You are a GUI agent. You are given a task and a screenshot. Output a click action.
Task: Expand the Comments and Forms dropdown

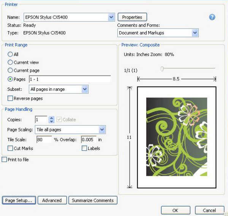pos(195,33)
